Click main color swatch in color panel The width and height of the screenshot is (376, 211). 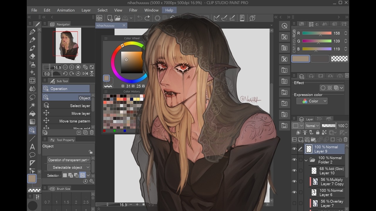point(300,59)
